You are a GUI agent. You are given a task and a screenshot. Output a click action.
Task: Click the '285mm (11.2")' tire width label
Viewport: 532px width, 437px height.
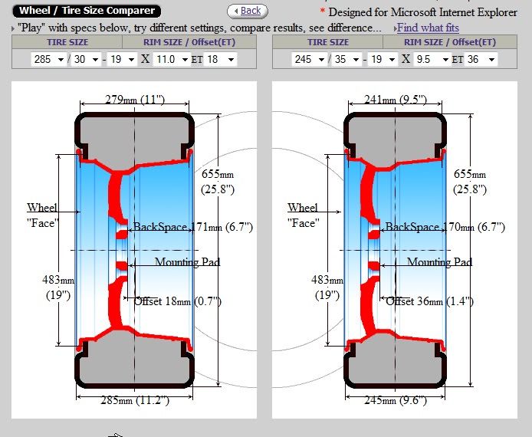135,400
